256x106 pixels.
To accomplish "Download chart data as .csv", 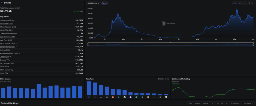I will [x=251, y=3].
